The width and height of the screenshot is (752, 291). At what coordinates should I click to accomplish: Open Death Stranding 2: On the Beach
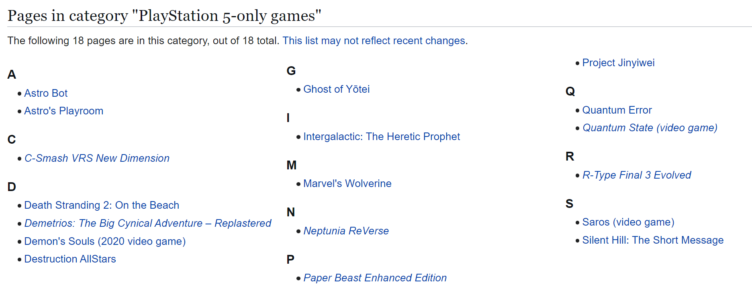click(102, 205)
